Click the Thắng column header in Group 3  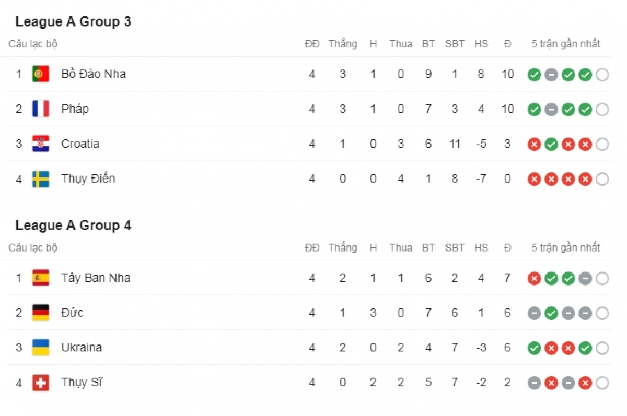click(x=343, y=44)
